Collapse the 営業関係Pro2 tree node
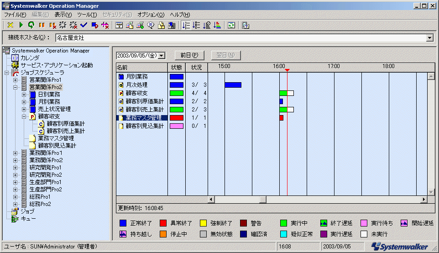 pos(16,87)
